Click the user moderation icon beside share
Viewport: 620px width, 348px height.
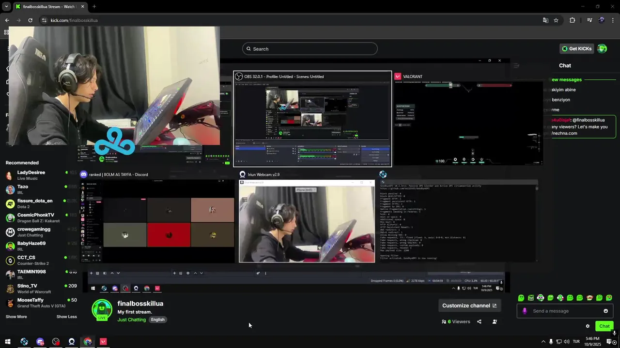pos(495,321)
